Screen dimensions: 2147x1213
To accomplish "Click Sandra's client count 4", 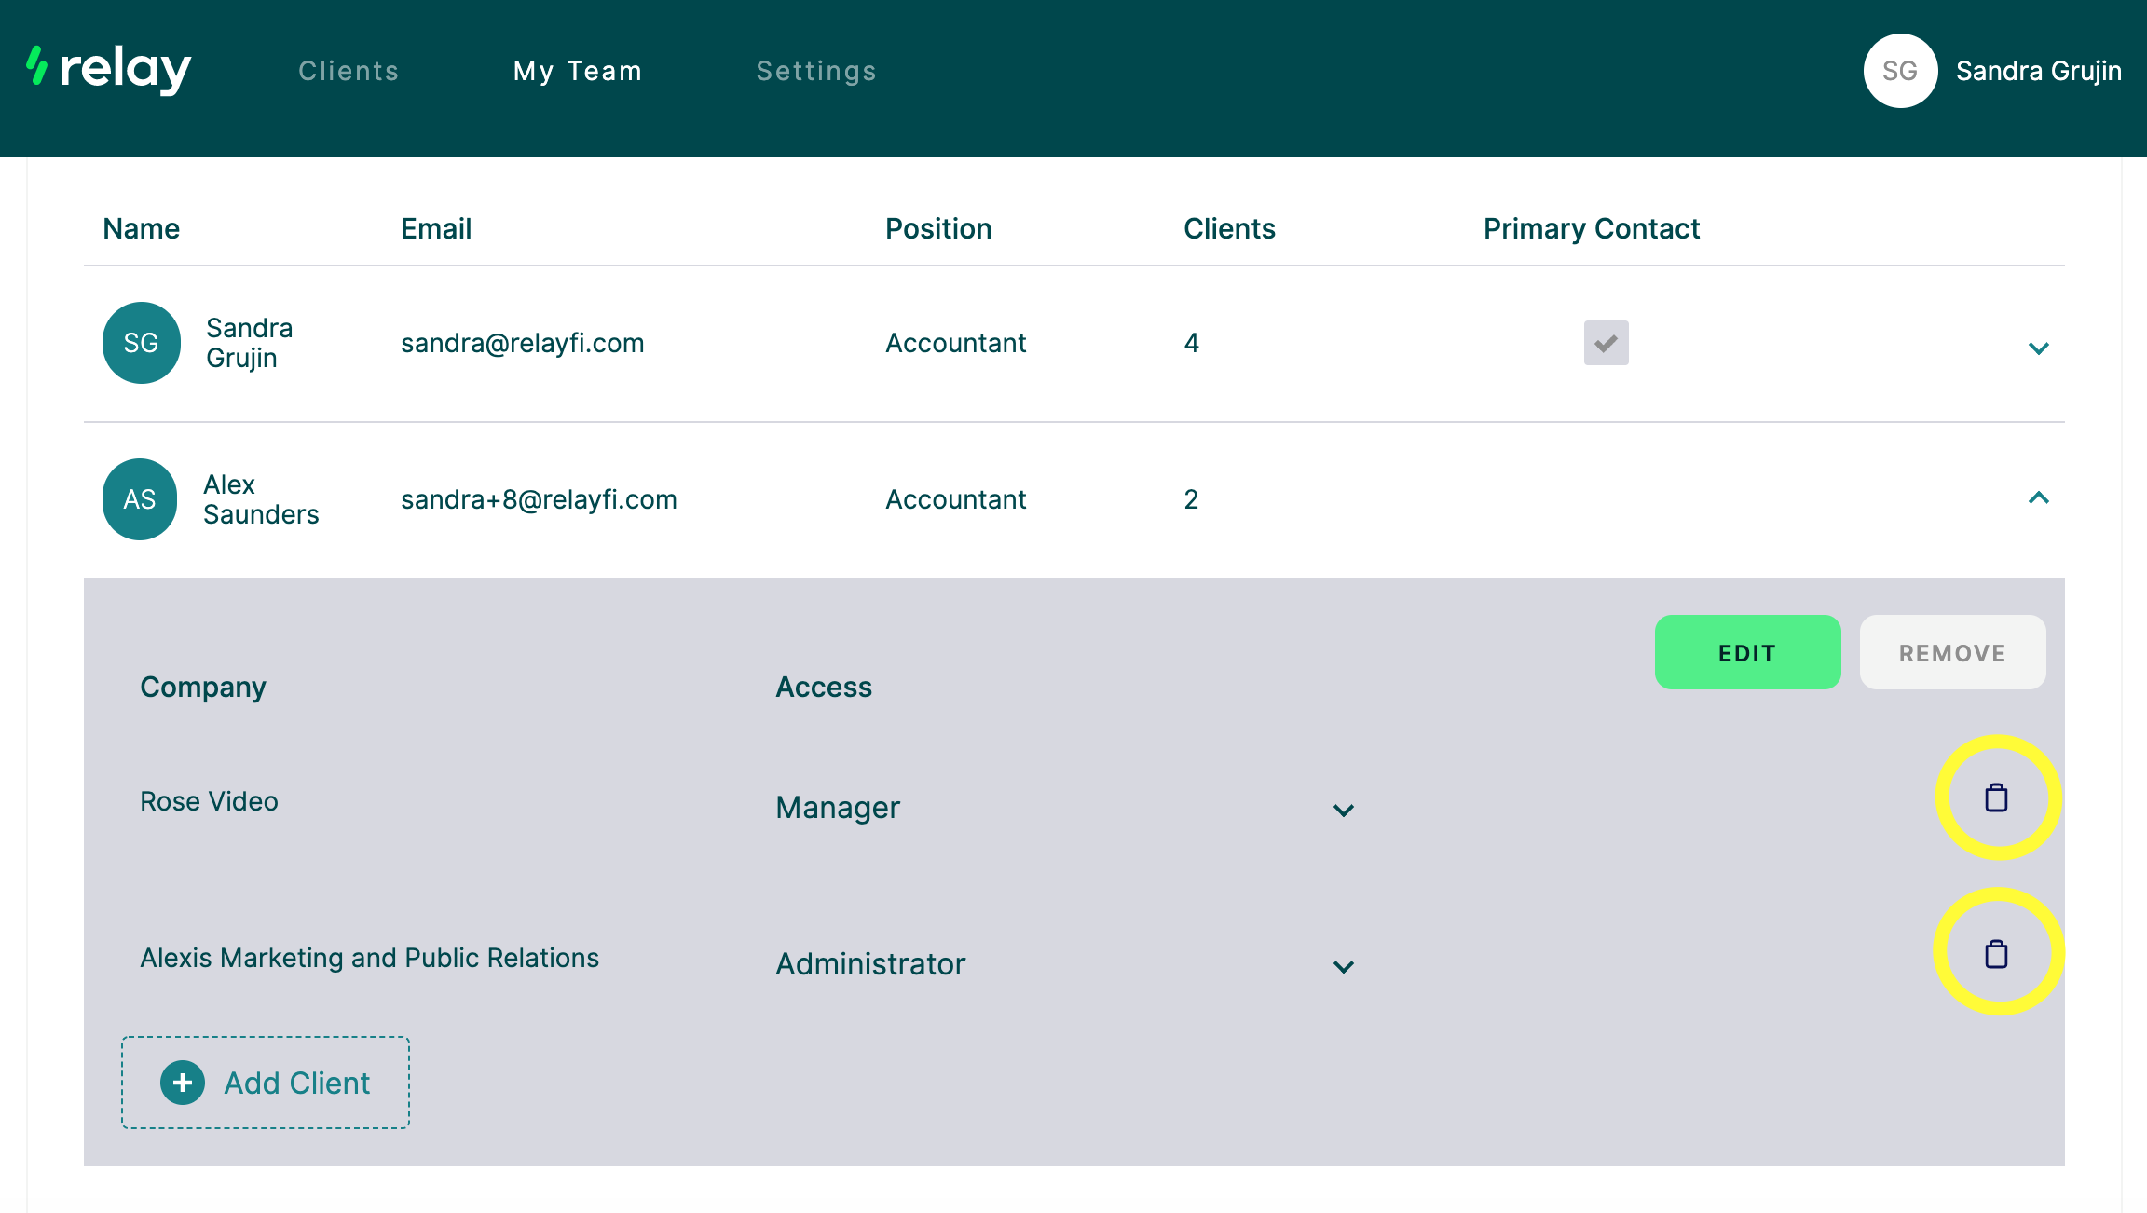I will tap(1191, 343).
